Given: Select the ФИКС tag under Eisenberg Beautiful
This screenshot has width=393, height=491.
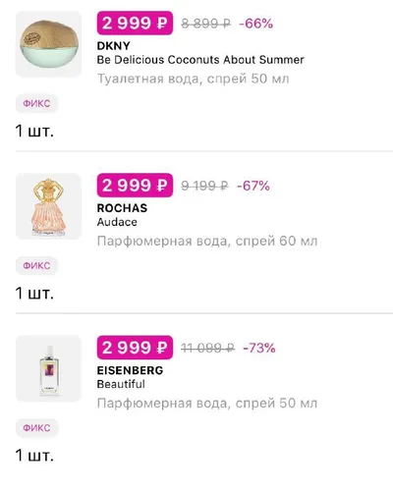Looking at the screenshot, I should 36,428.
